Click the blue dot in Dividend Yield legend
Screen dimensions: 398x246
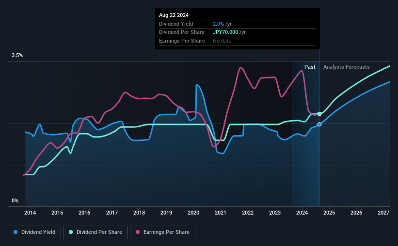point(16,232)
